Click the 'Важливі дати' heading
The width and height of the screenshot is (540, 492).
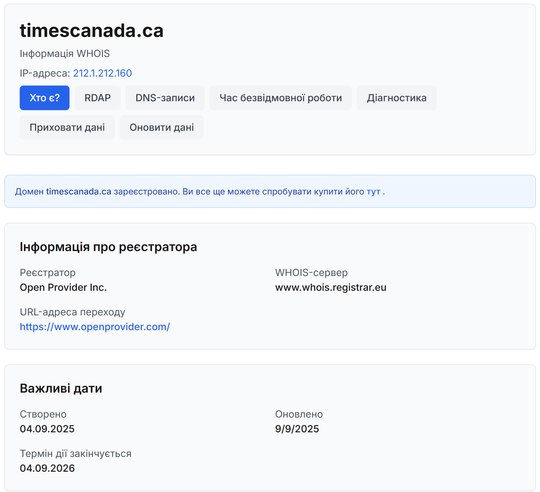61,389
